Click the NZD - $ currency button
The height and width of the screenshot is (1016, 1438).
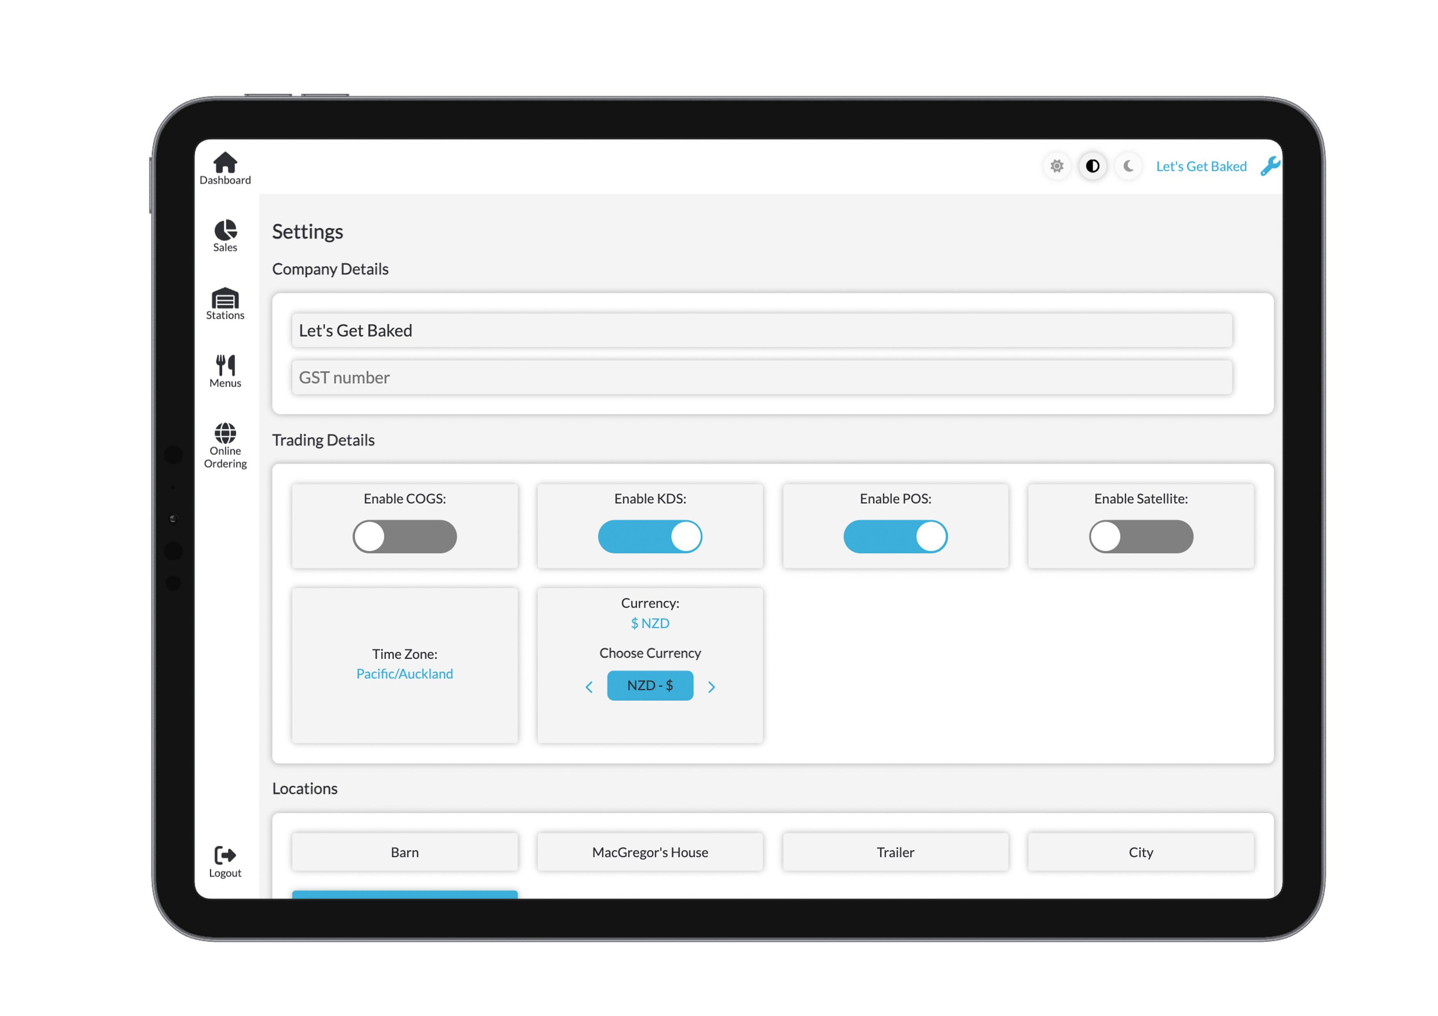click(x=649, y=685)
